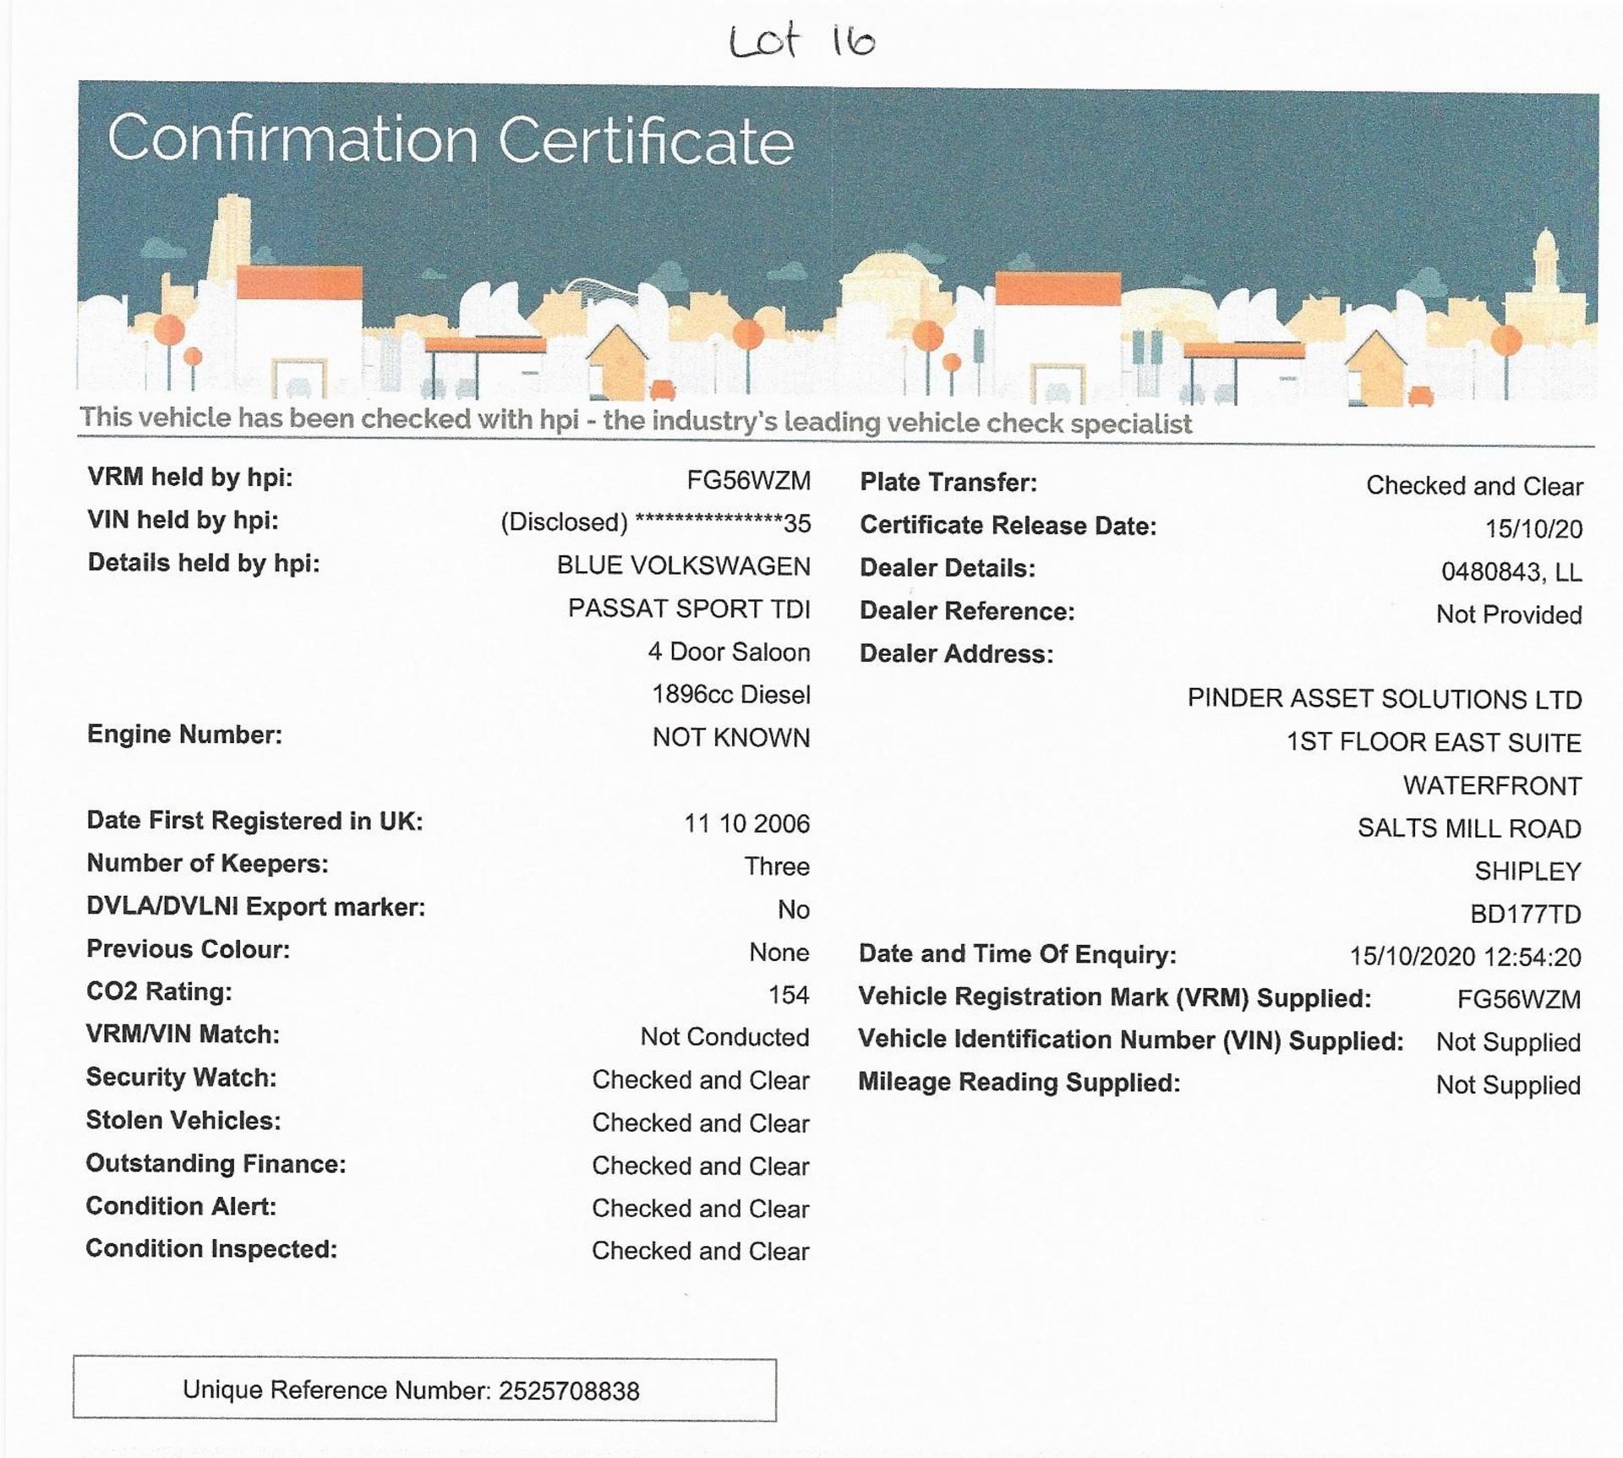Click "BLUE VOLKSWAGEN" vehicle detail

(683, 566)
